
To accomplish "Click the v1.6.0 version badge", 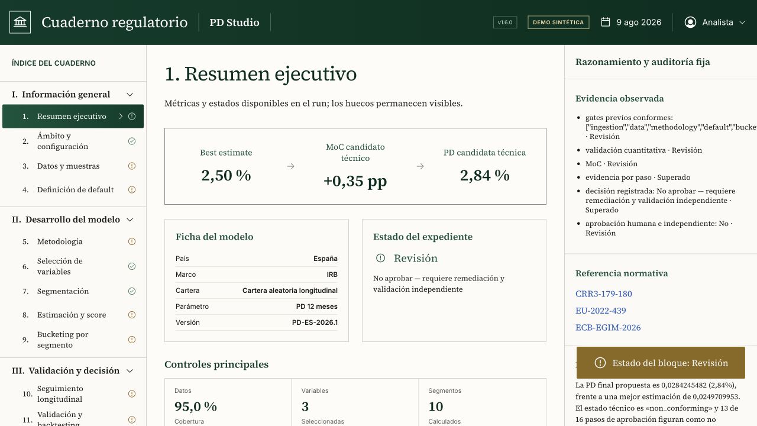I will click(x=505, y=22).
